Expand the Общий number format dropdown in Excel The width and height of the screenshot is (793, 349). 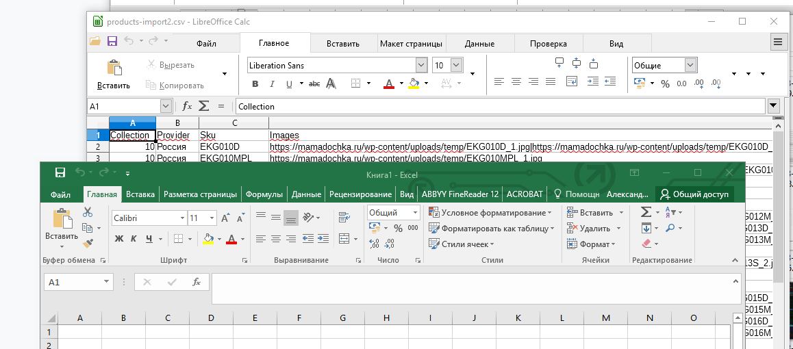[x=414, y=213]
